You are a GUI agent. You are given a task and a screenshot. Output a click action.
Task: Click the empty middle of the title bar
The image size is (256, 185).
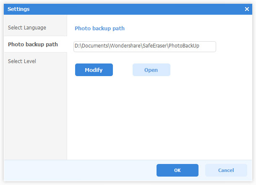coord(126,9)
